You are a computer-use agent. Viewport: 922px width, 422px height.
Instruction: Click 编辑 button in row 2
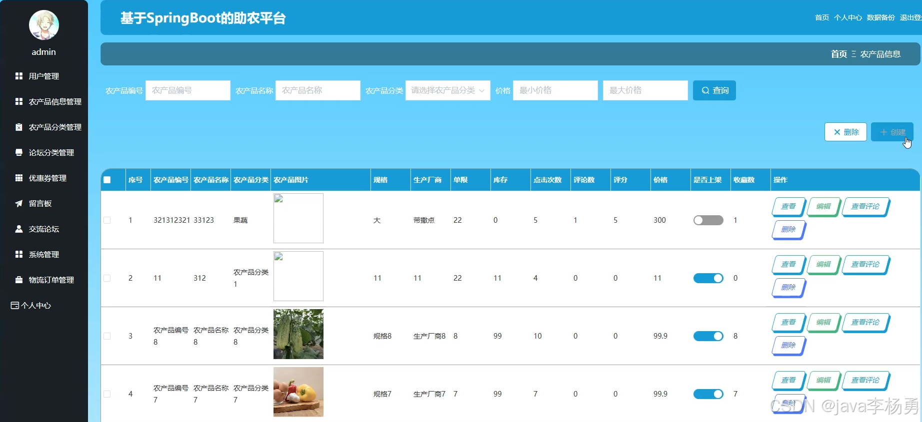[823, 264]
